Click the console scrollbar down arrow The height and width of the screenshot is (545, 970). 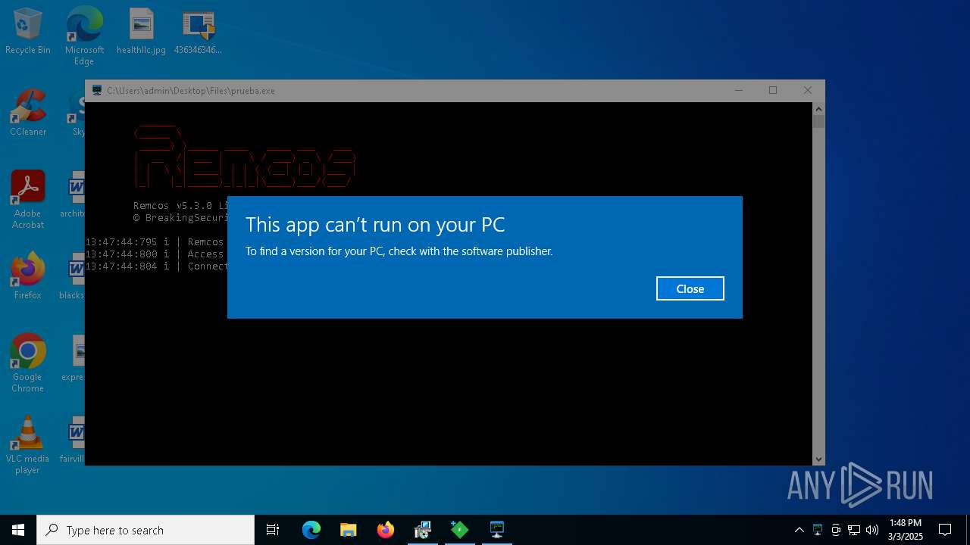[x=818, y=459]
